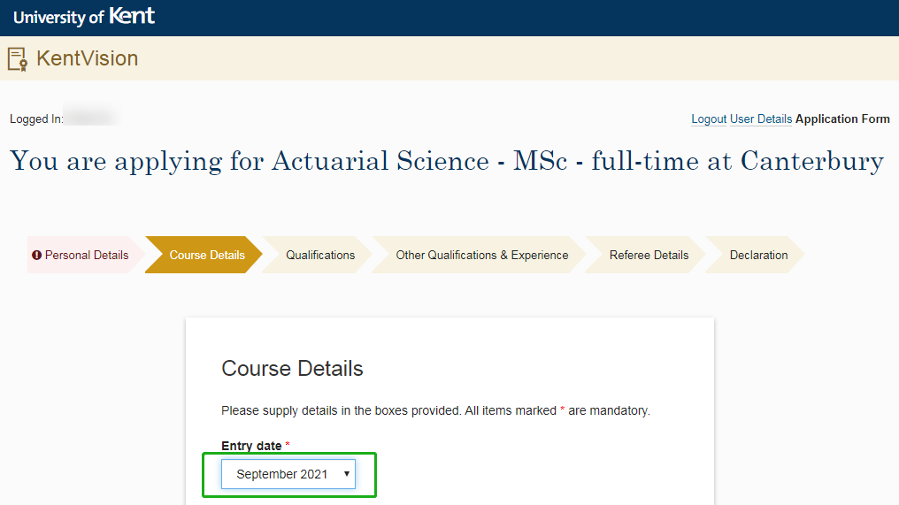899x505 pixels.
Task: Click the Course Details form heading
Action: pos(292,369)
